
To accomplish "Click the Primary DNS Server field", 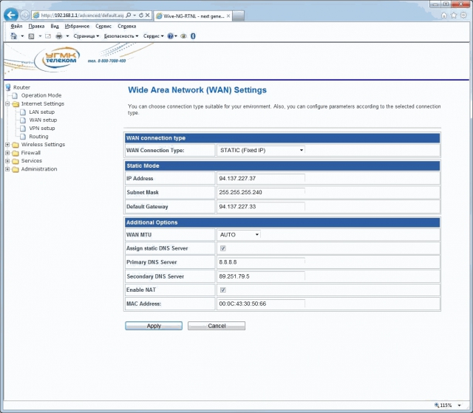I will [262, 262].
